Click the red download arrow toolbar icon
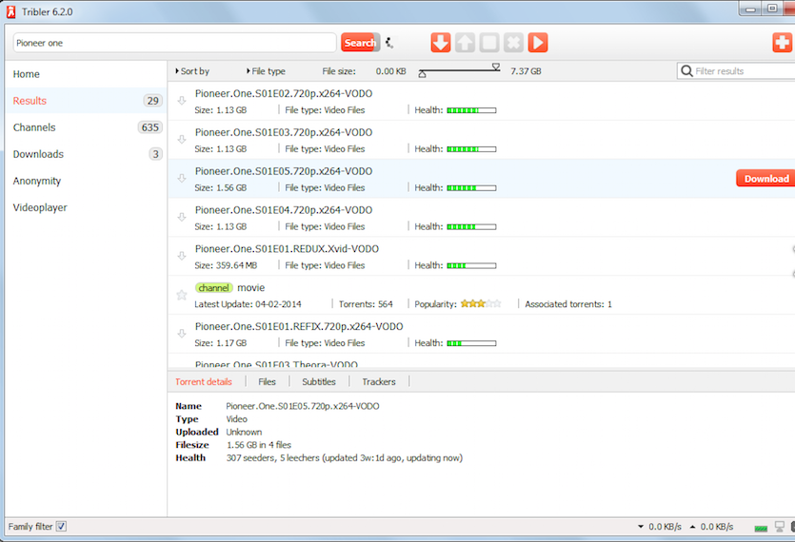 (441, 43)
